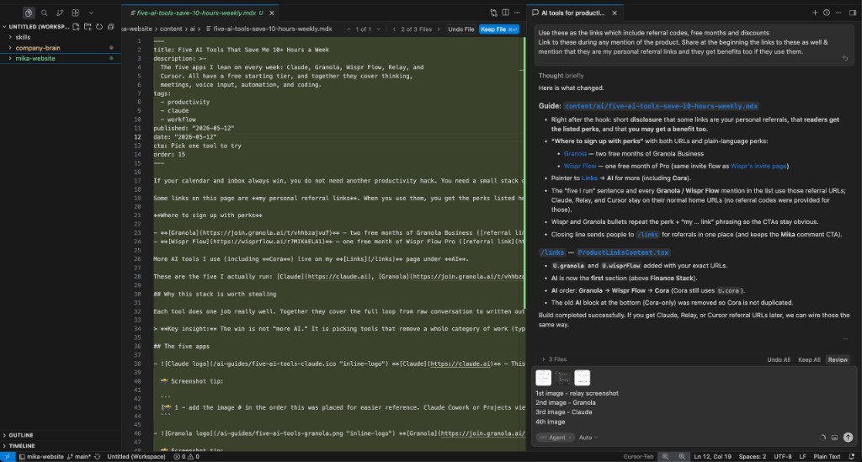Click the New File icon in Explorer

coord(77,26)
